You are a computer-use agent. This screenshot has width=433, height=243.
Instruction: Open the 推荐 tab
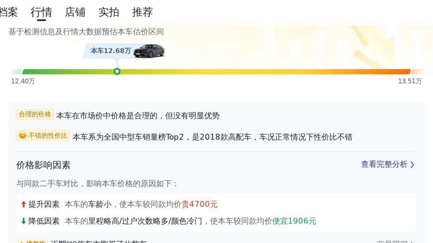142,12
